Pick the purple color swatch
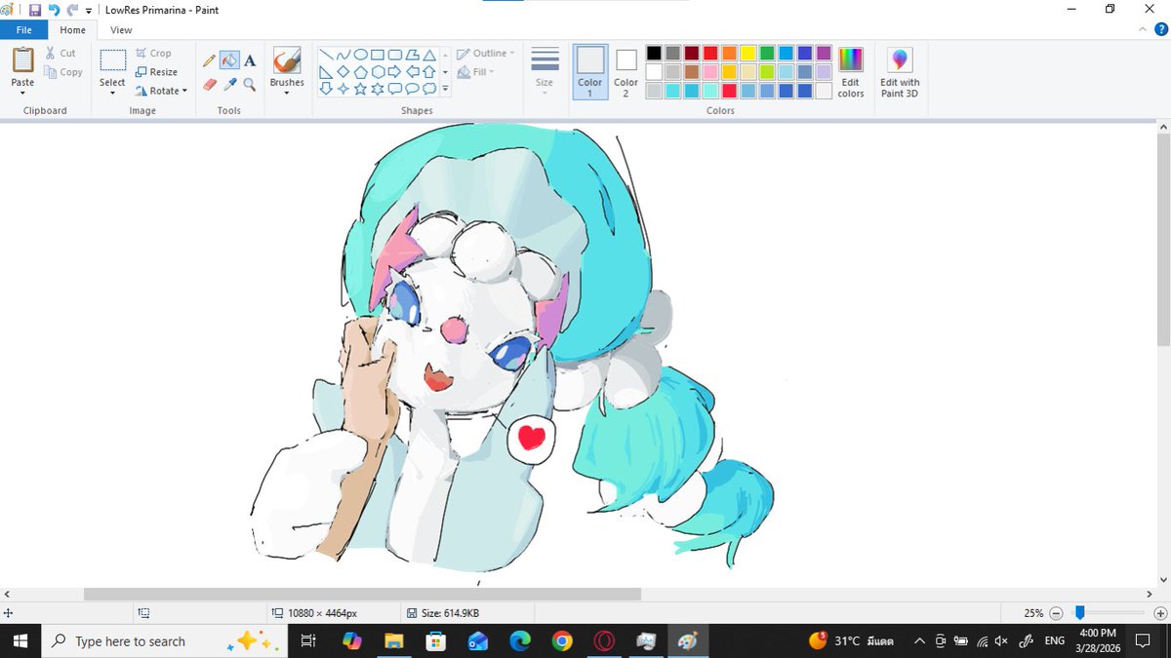This screenshot has height=658, width=1171. pyautogui.click(x=824, y=53)
